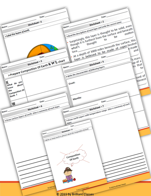Click the girl reading cartoon image
The image size is (151, 196).
pos(69,175)
